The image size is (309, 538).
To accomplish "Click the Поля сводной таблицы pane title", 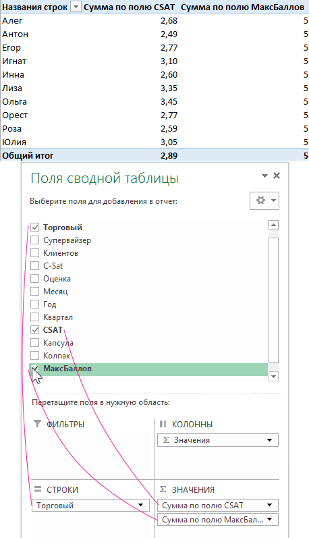I will 105,178.
